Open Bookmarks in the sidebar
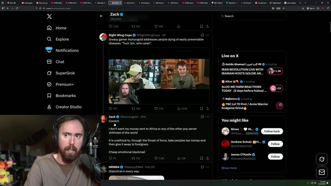331x186 pixels. click(61, 96)
